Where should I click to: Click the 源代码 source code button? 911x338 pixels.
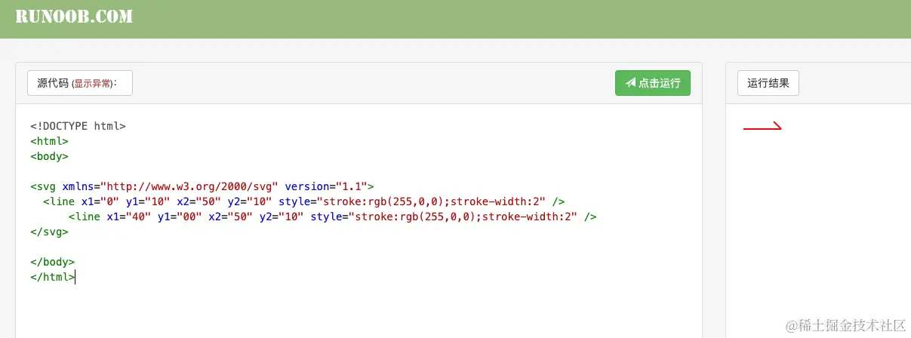pyautogui.click(x=80, y=83)
